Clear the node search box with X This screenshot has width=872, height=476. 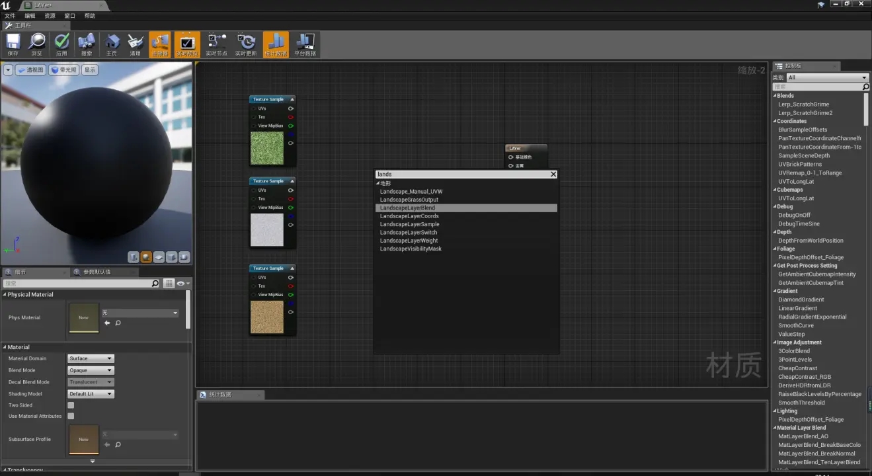click(x=553, y=175)
